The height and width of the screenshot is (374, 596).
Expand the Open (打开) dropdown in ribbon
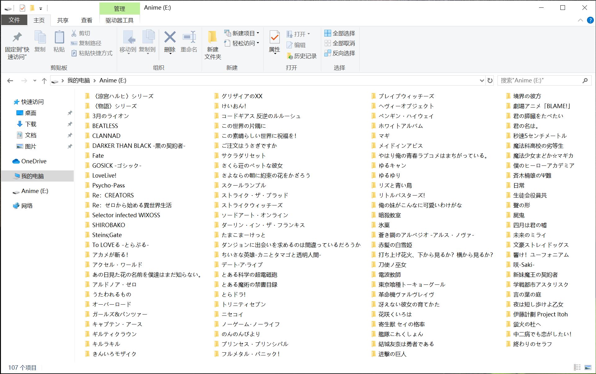(309, 34)
